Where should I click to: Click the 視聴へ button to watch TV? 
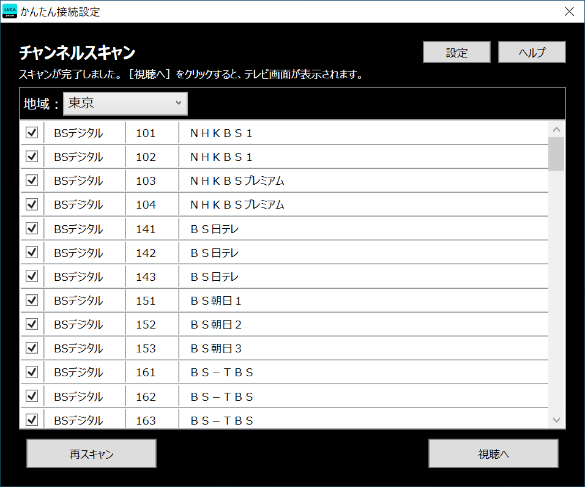click(x=493, y=454)
